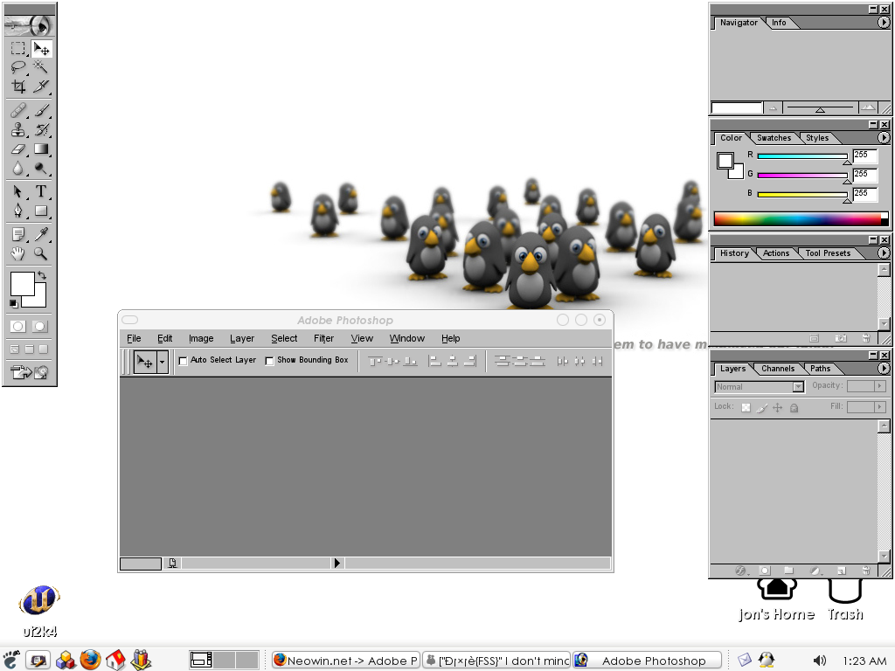Select the Clone Stamp tool
Viewport: 895px width, 671px height.
click(x=18, y=129)
